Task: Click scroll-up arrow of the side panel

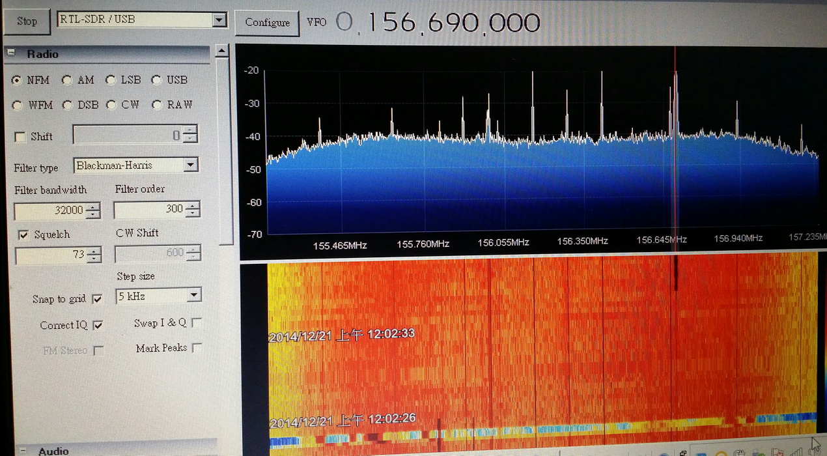Action: coord(222,51)
